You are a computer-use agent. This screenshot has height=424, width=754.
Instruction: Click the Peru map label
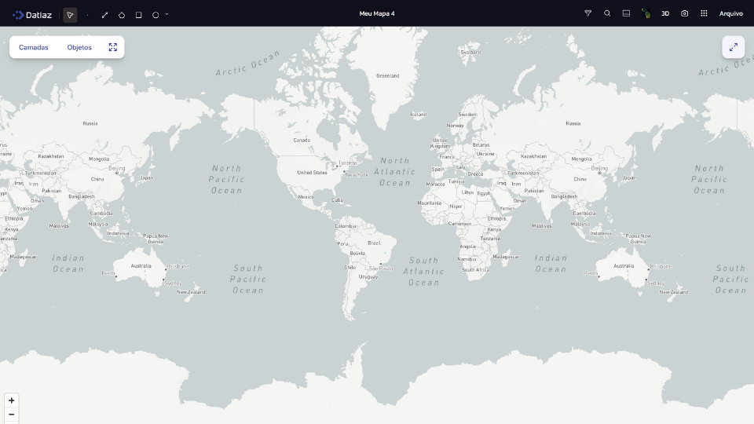pyautogui.click(x=342, y=243)
